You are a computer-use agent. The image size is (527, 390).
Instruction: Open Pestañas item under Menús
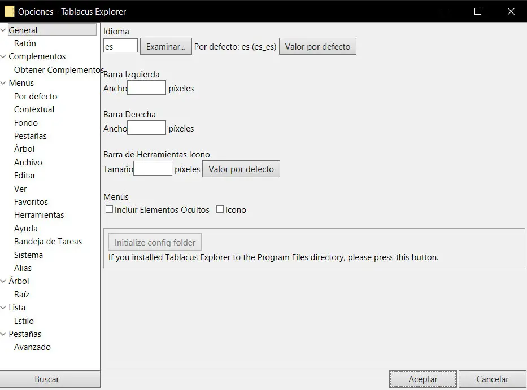[x=31, y=136]
